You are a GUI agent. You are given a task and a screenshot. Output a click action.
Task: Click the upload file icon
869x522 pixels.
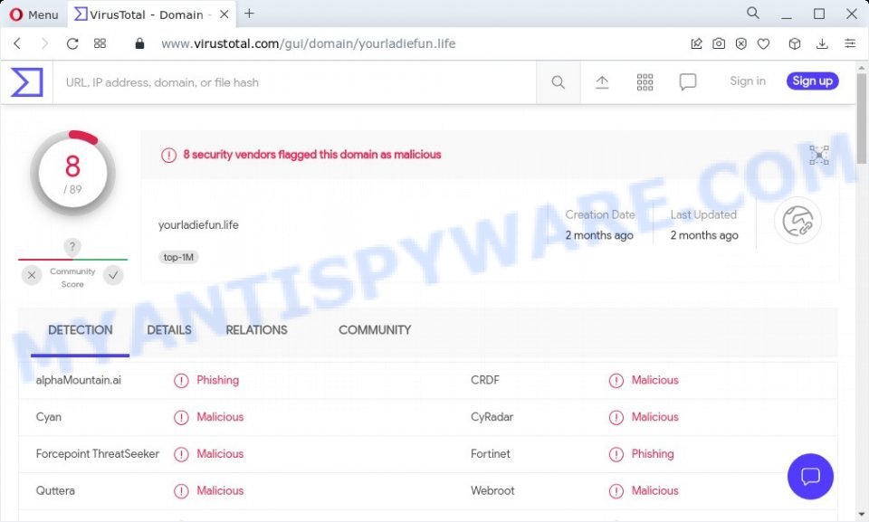(602, 82)
